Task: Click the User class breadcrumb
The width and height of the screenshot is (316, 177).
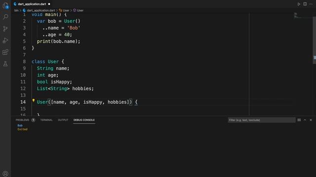Action: pos(64,10)
